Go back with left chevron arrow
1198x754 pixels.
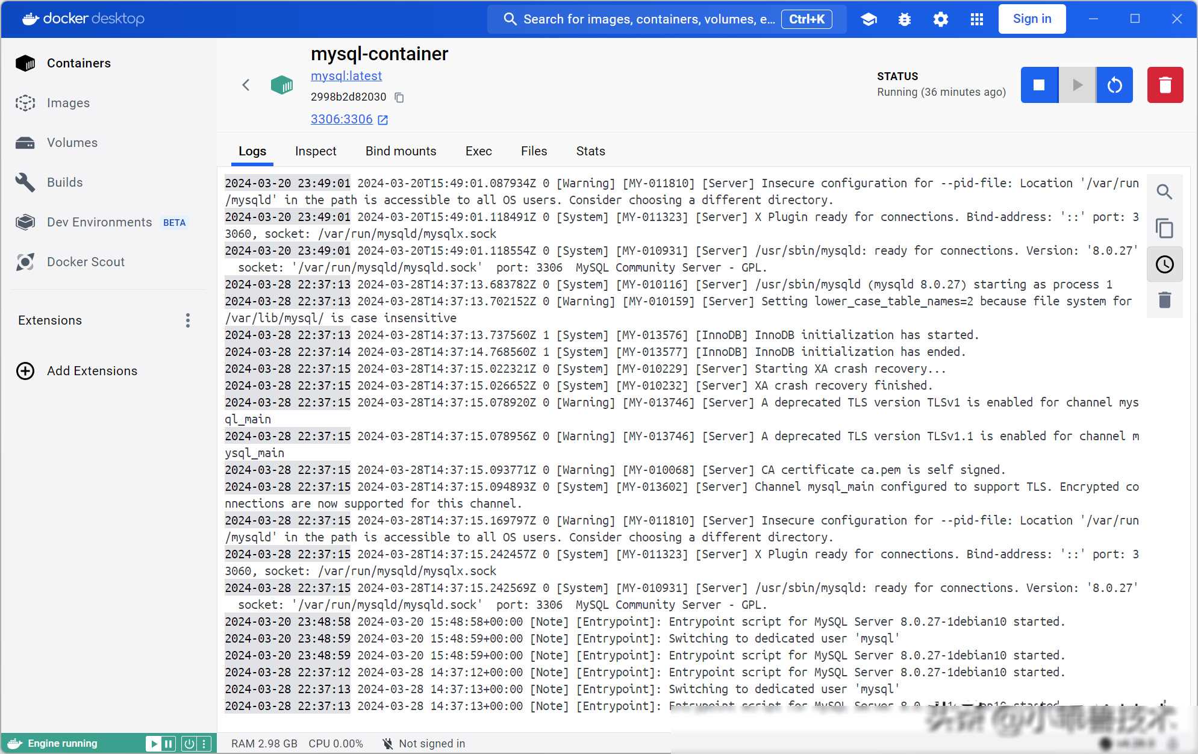pyautogui.click(x=246, y=85)
